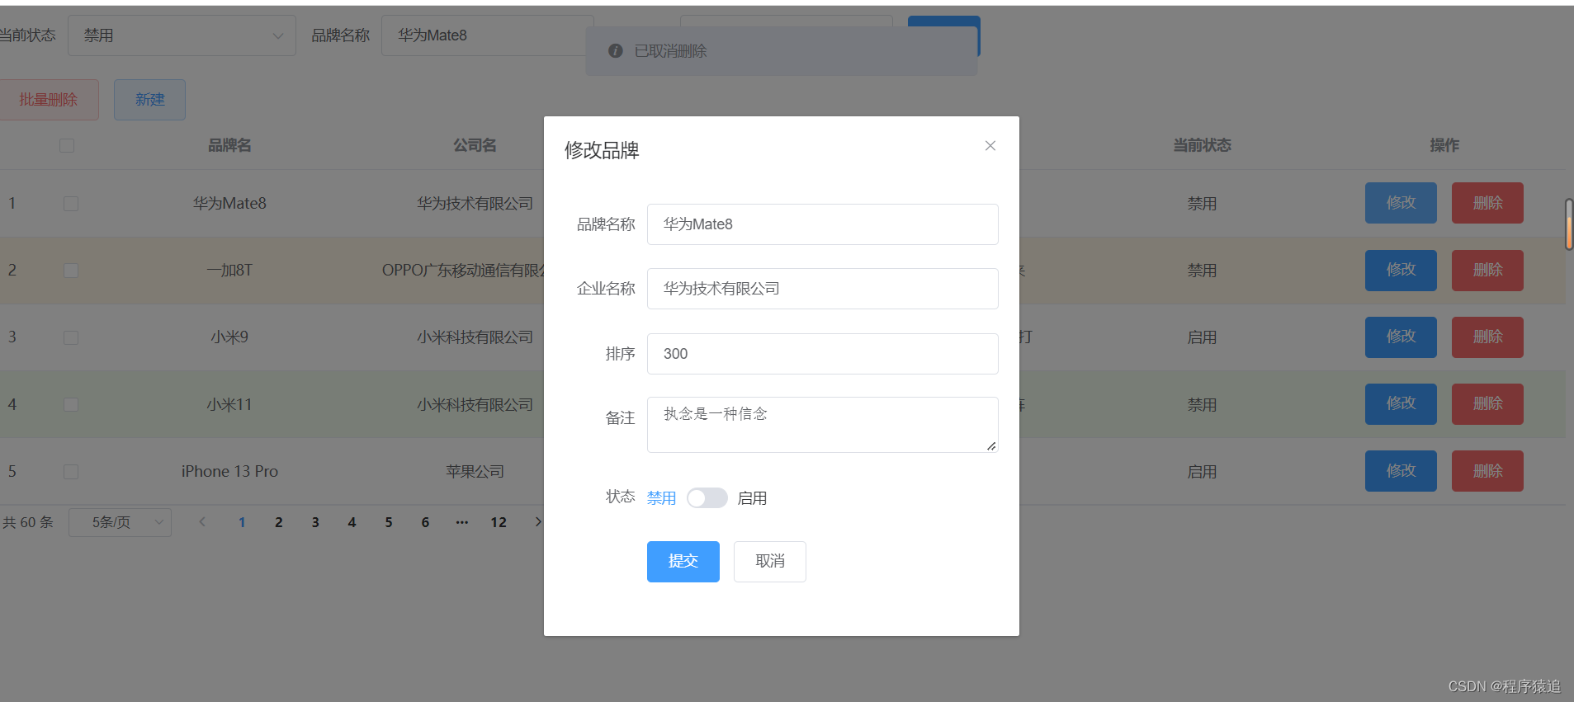Toggle the select-all header checkbox
Viewport: 1574px width, 702px height.
click(67, 146)
